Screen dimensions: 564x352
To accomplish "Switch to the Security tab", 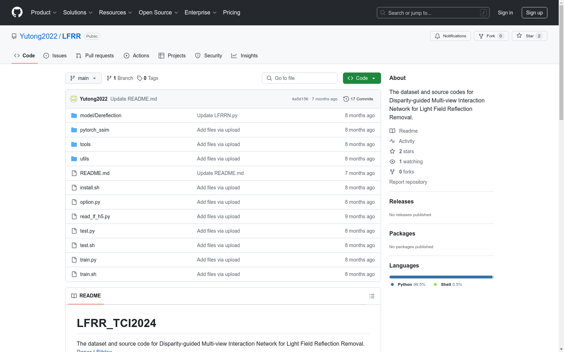I will pos(209,56).
